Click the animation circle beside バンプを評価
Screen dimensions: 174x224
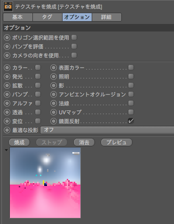(7, 46)
